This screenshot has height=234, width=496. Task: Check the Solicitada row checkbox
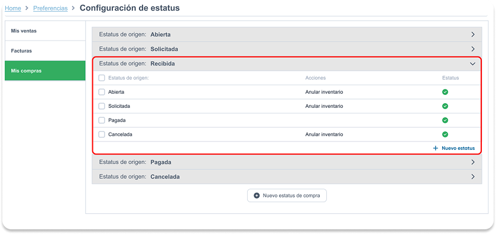tap(102, 106)
